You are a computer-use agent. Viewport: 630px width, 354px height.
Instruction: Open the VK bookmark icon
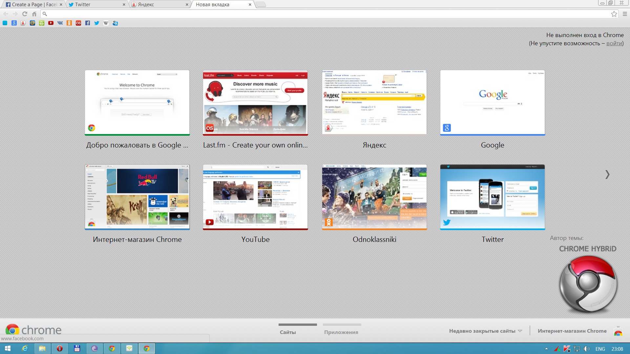pyautogui.click(x=60, y=23)
